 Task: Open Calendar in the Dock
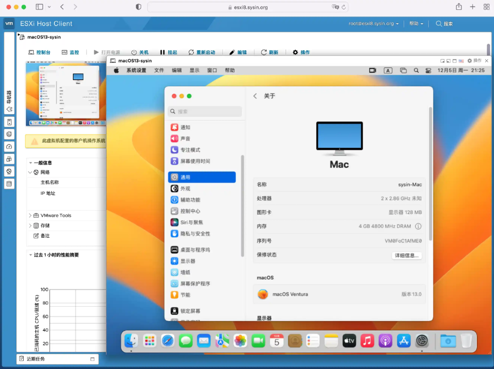pyautogui.click(x=277, y=341)
